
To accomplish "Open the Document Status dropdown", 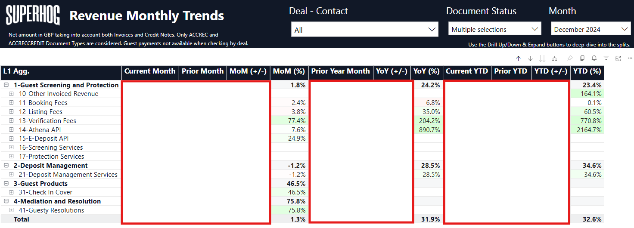I will pos(494,29).
